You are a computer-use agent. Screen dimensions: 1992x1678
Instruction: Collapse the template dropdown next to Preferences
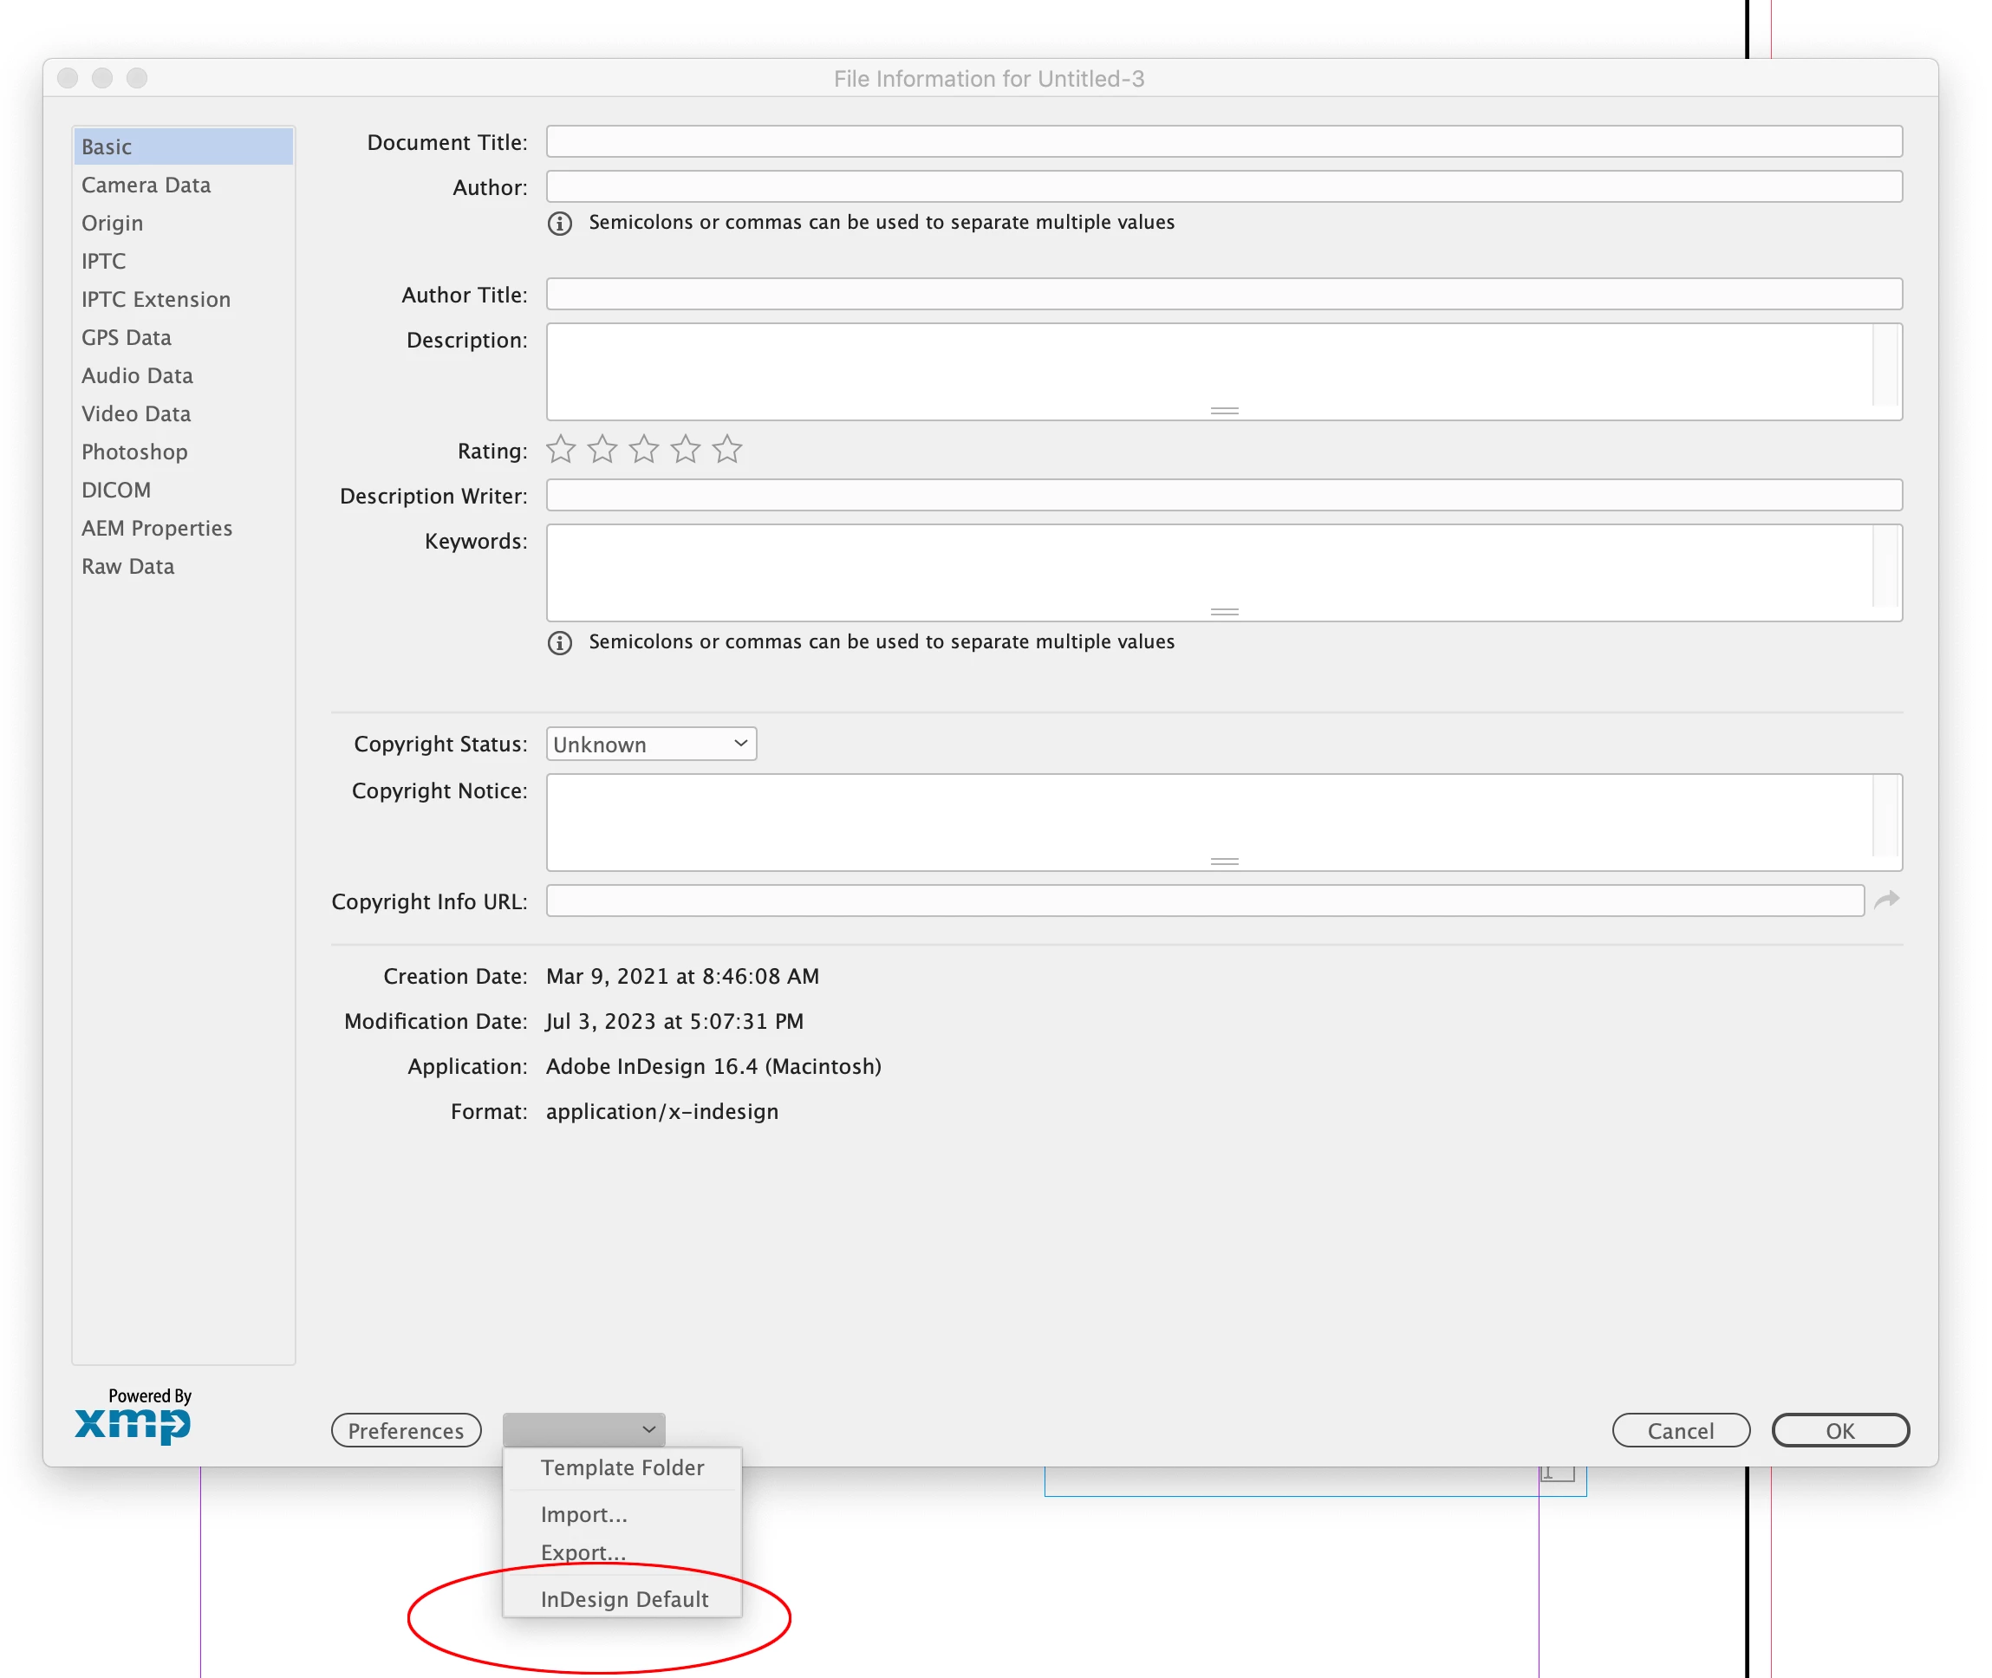(583, 1428)
